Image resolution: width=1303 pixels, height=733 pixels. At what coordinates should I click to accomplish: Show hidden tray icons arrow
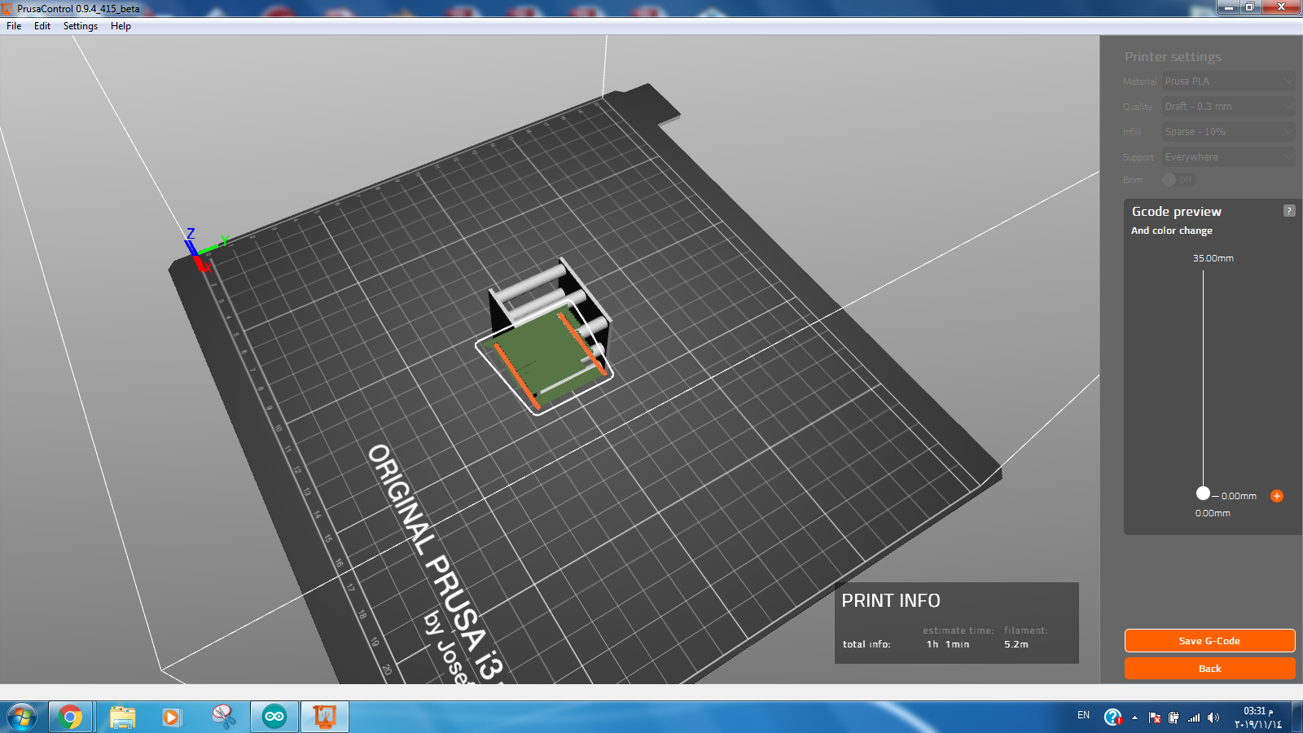(x=1134, y=718)
